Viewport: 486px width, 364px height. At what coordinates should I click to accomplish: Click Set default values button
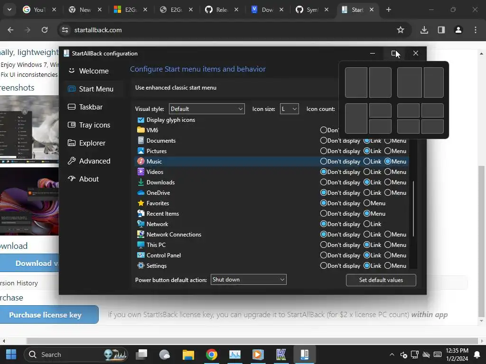point(381,280)
